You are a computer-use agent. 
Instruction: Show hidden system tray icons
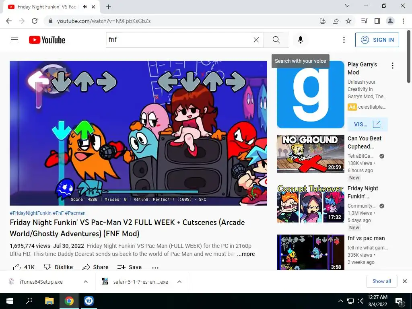tap(340, 301)
